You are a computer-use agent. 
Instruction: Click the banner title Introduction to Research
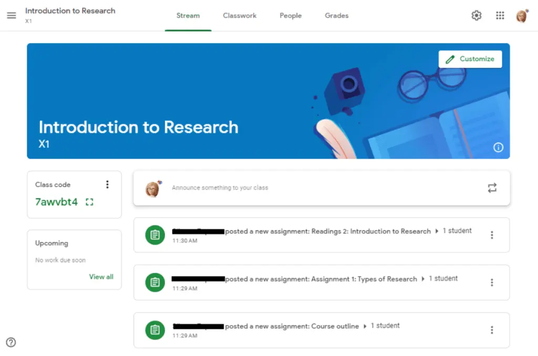138,127
